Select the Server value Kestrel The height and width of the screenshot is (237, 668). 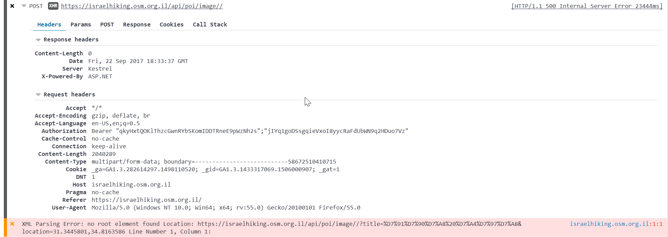coord(100,69)
